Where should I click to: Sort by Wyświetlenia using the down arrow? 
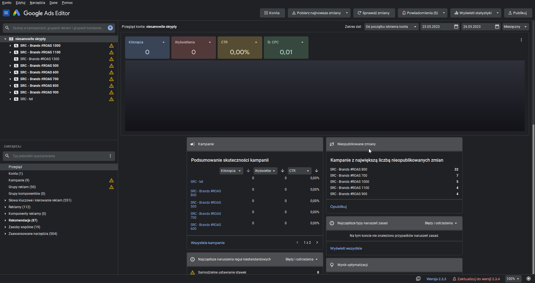point(283,171)
